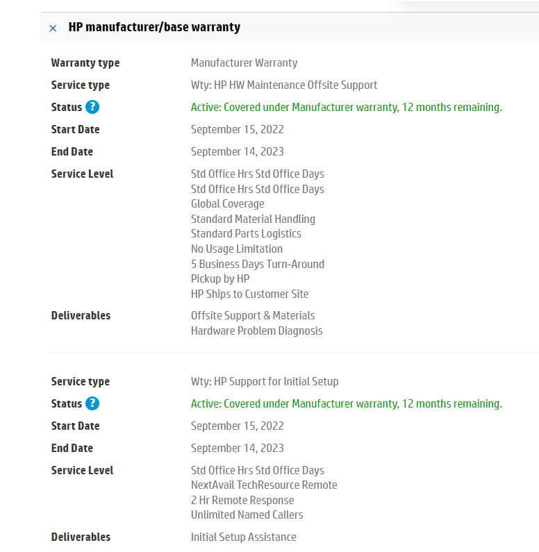Close the HP manufacturer/base warranty section

click(x=53, y=28)
